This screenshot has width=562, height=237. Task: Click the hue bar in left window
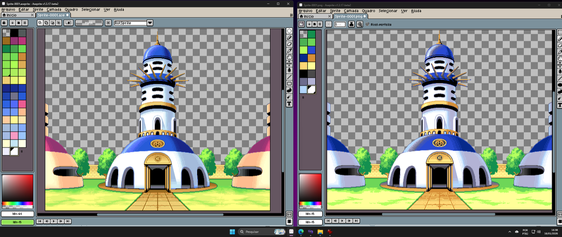pos(17,204)
